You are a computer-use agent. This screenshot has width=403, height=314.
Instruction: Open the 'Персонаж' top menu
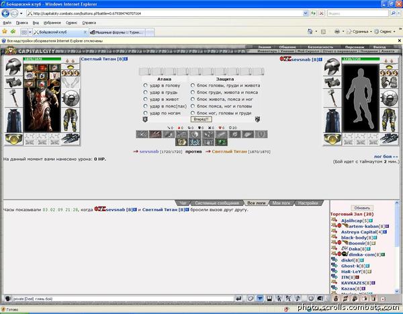click(x=355, y=47)
